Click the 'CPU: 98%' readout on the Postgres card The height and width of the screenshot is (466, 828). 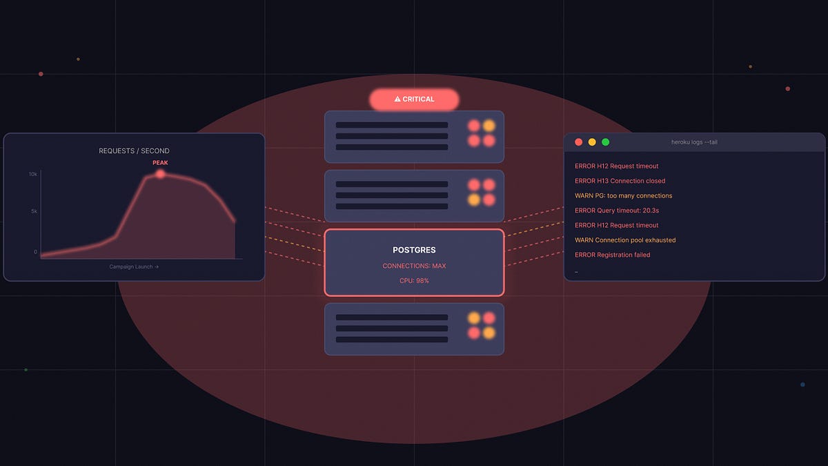click(x=414, y=280)
